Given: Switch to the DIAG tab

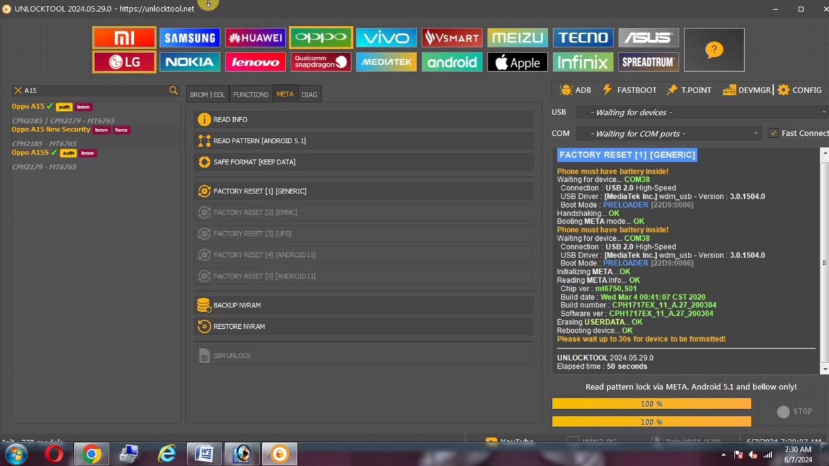Looking at the screenshot, I should (309, 94).
